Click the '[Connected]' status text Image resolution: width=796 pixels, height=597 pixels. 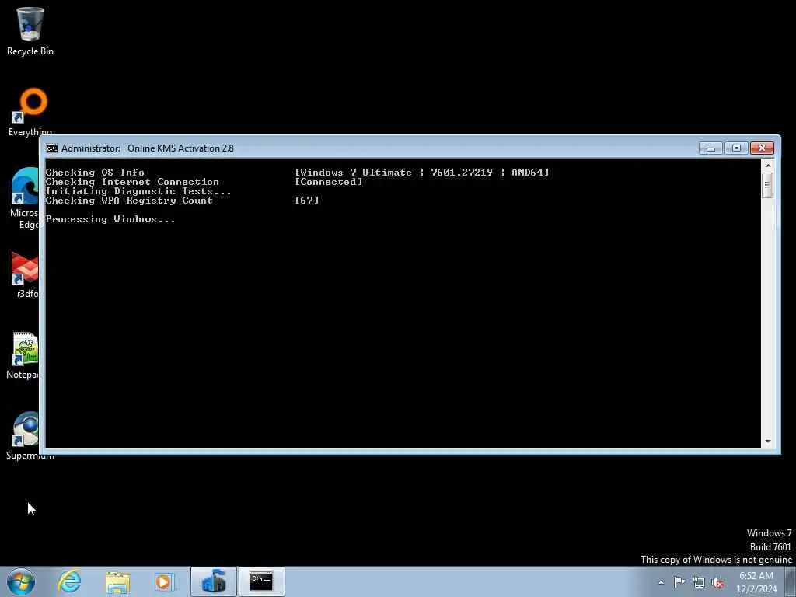(329, 182)
